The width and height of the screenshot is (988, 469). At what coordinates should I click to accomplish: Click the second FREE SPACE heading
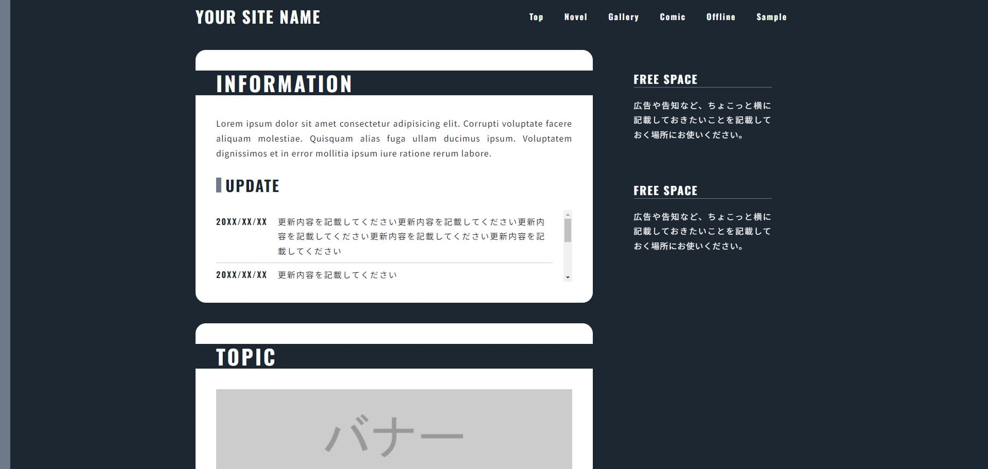(x=665, y=191)
